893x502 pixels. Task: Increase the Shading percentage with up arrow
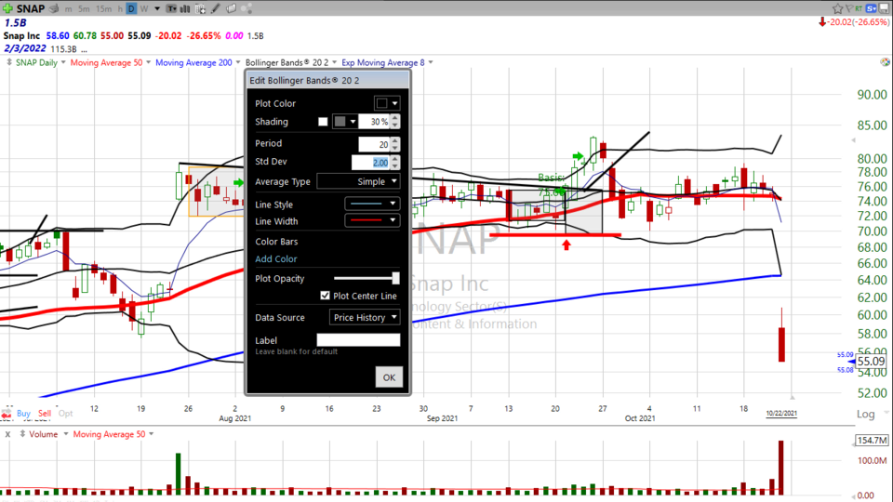(395, 118)
